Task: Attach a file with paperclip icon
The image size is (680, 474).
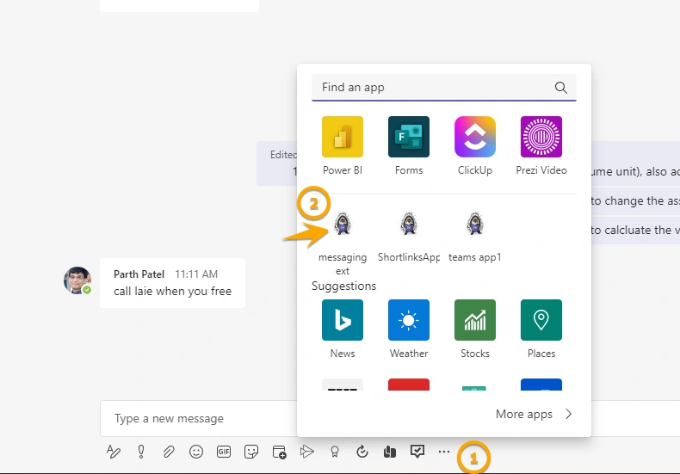Action: tap(169, 452)
